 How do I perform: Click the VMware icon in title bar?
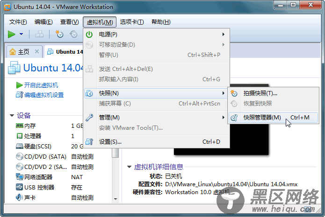pos(7,7)
